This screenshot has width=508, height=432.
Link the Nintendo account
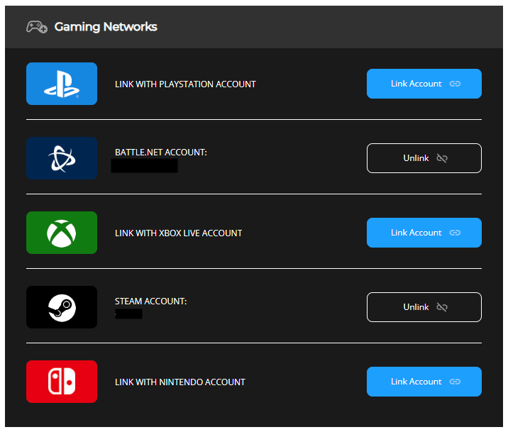pyautogui.click(x=424, y=382)
